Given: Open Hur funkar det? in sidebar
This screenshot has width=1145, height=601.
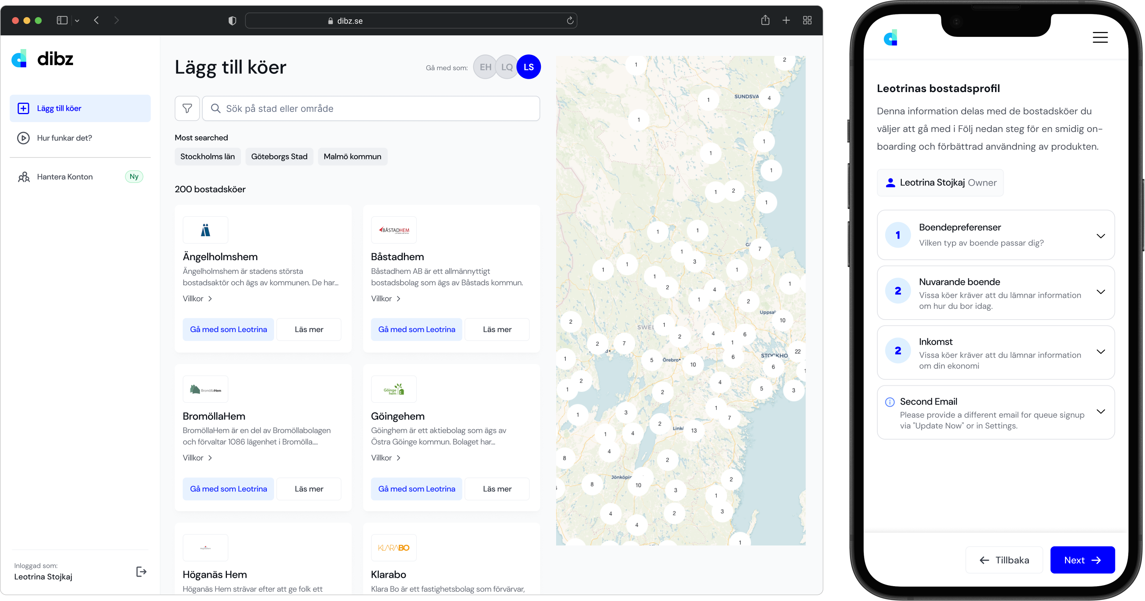Looking at the screenshot, I should 64,138.
